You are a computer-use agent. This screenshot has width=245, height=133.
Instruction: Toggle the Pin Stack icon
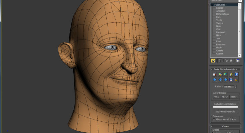click(213, 61)
